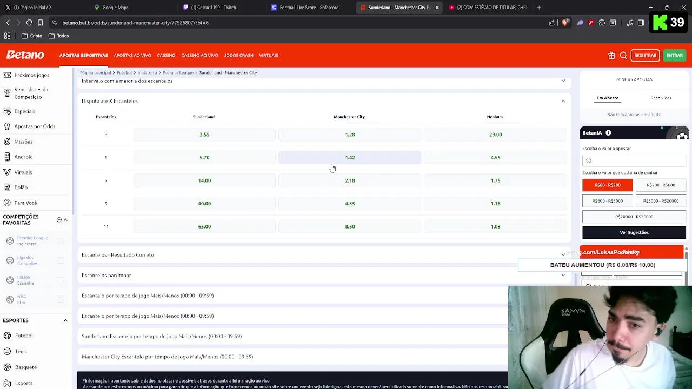Open the Cassino menu item

point(166,55)
